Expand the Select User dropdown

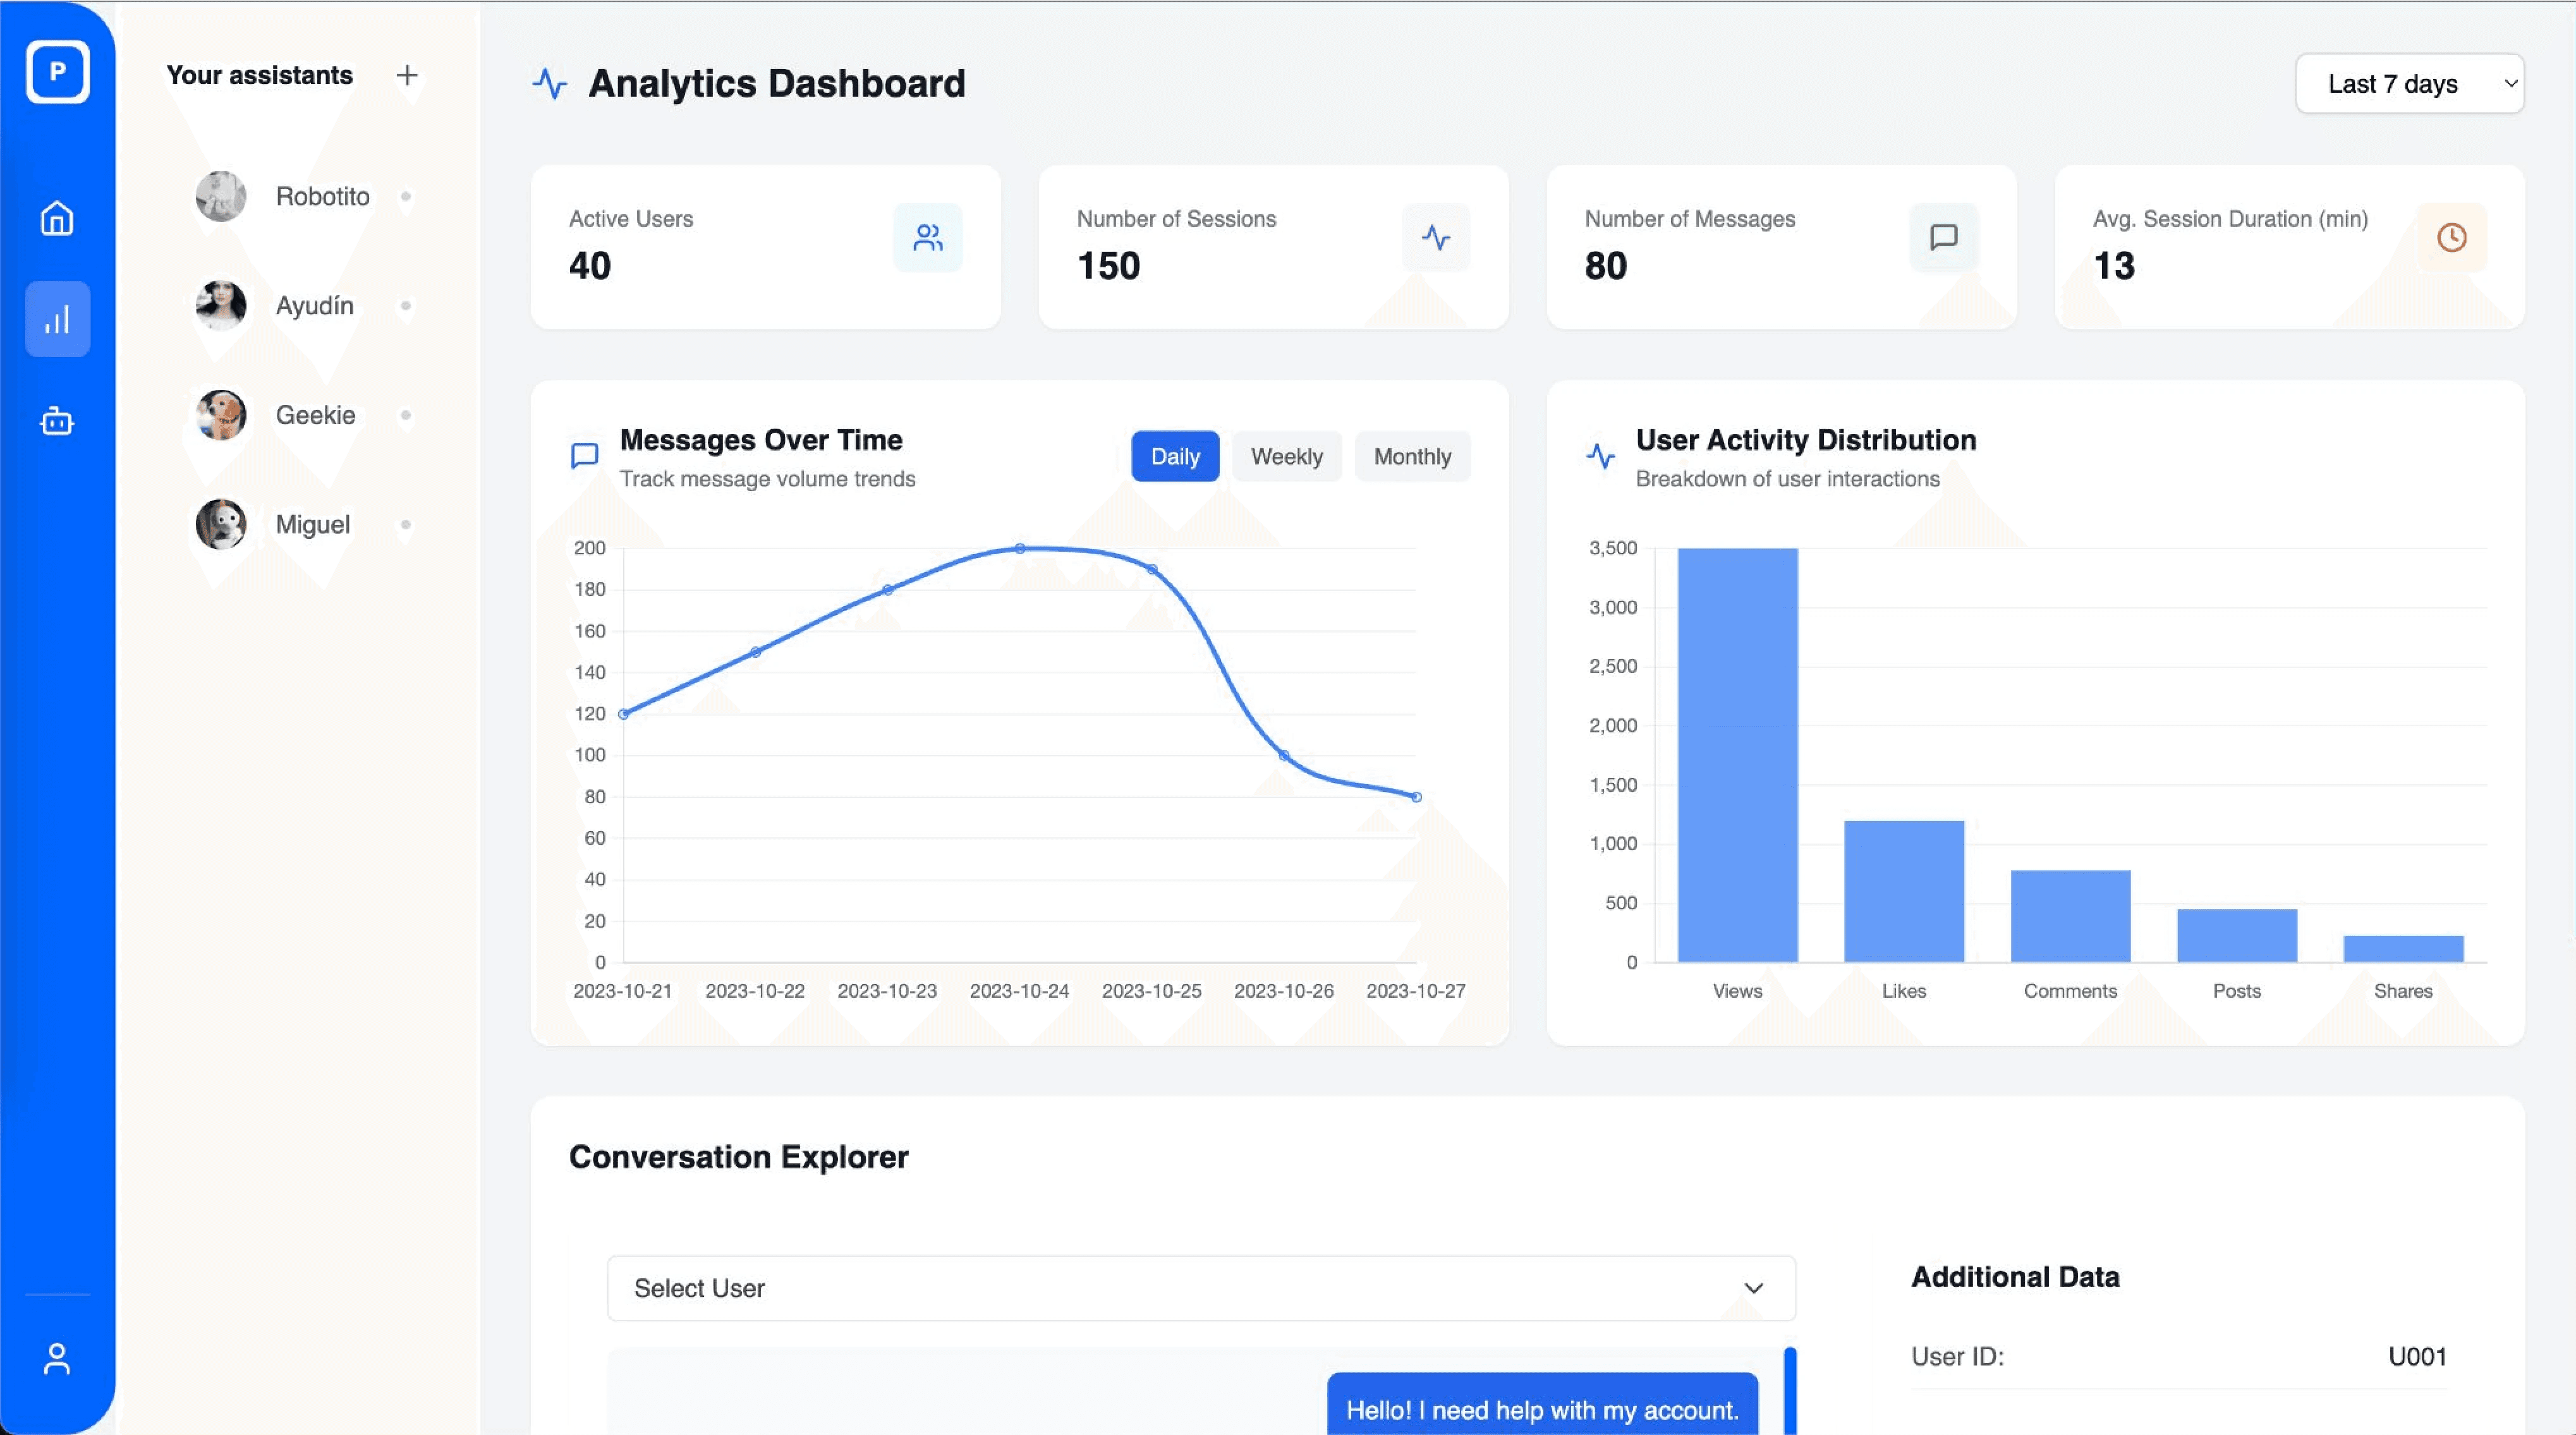pos(1201,1288)
